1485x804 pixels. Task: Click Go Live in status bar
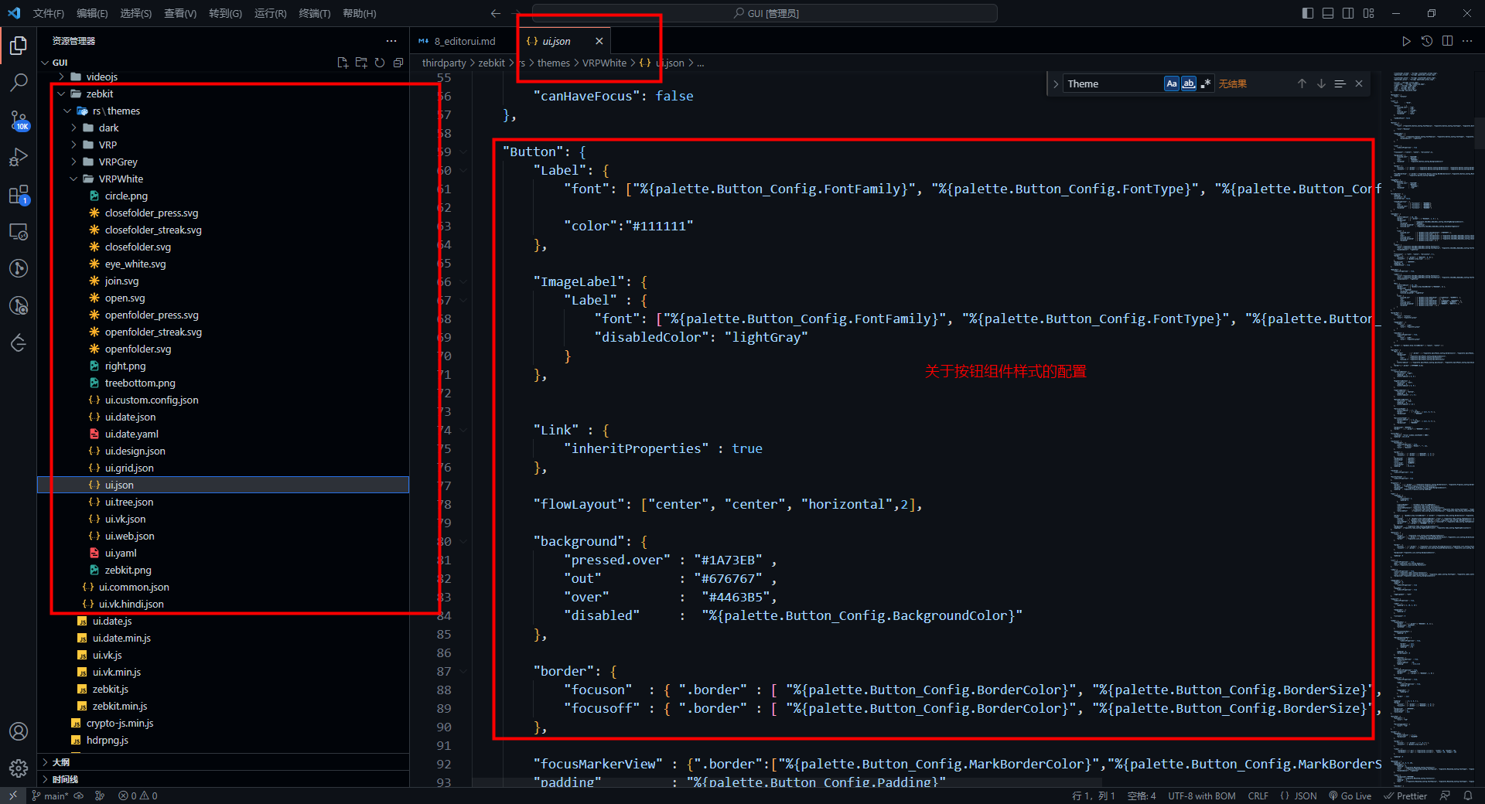pyautogui.click(x=1350, y=795)
